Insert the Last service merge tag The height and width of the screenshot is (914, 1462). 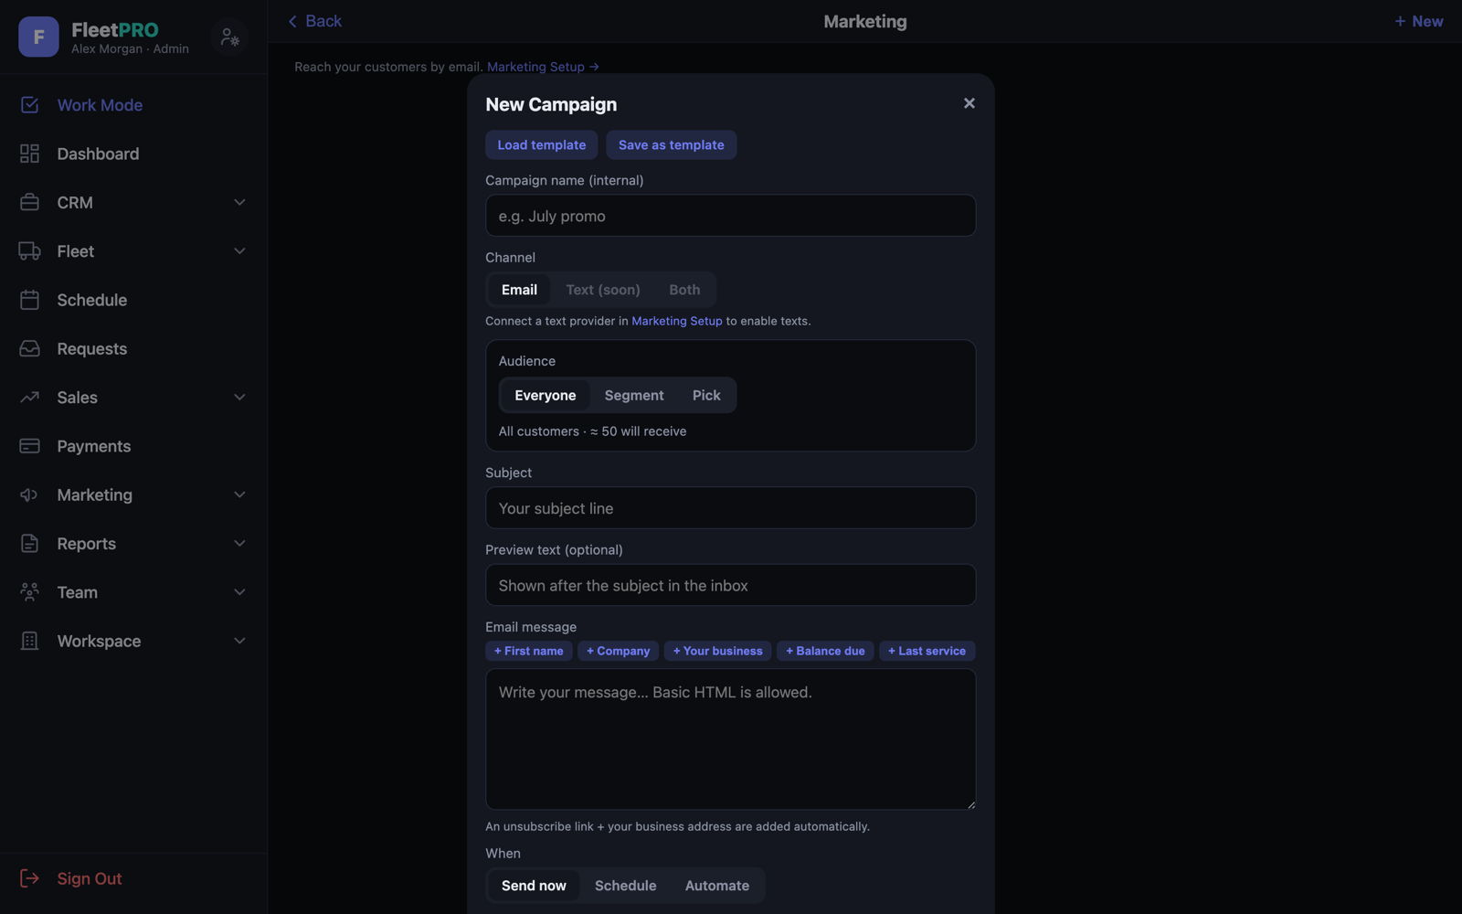927,651
